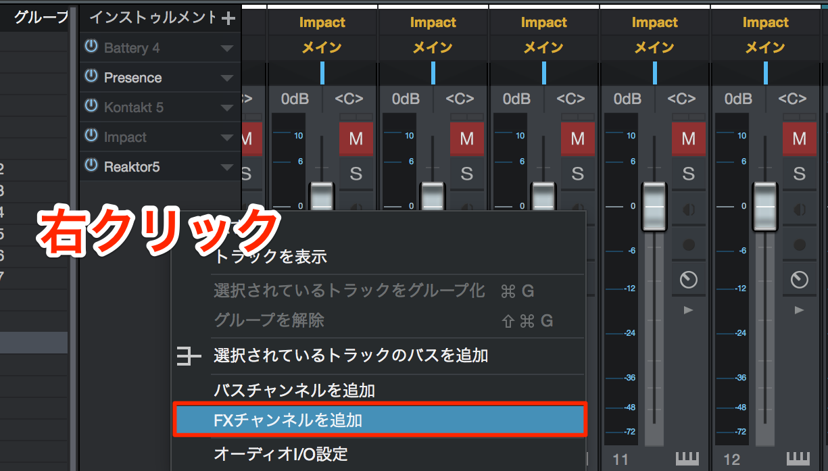The image size is (828, 471).
Task: Open the Battery 4 dropdown arrow
Action: coord(227,49)
